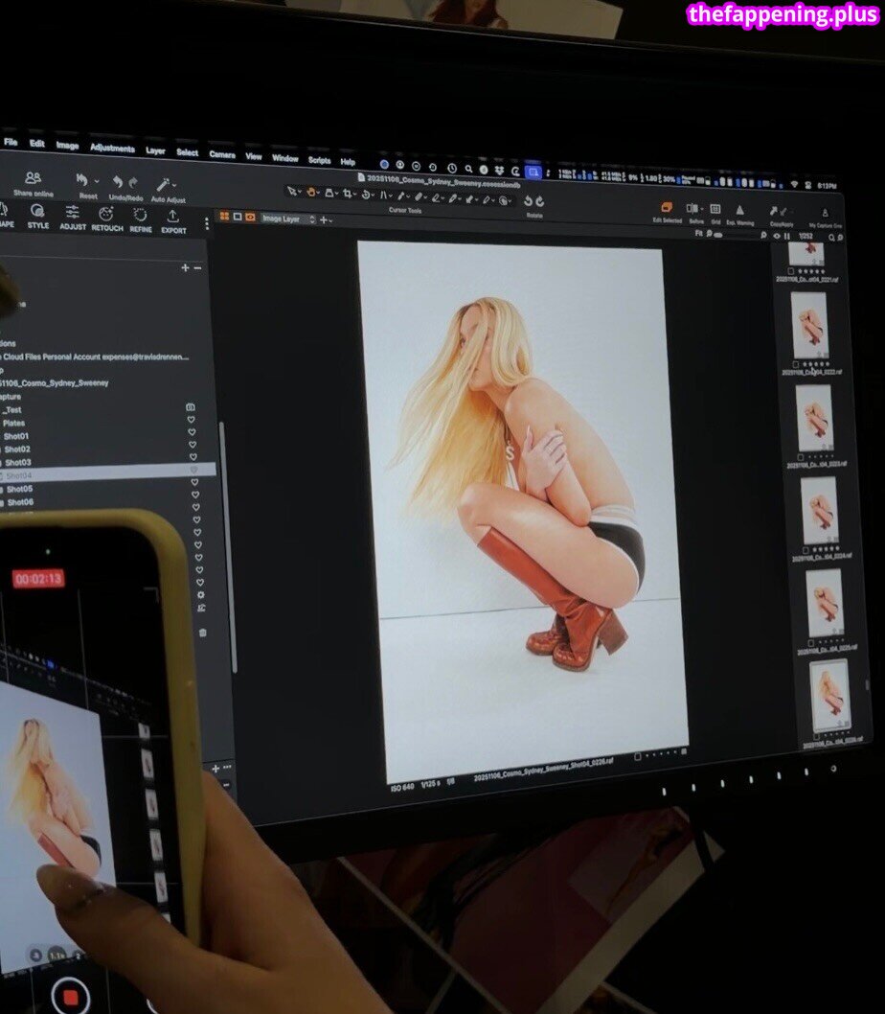Toggle favorite heart for Shot01 folder
885x1014 pixels.
(x=192, y=433)
